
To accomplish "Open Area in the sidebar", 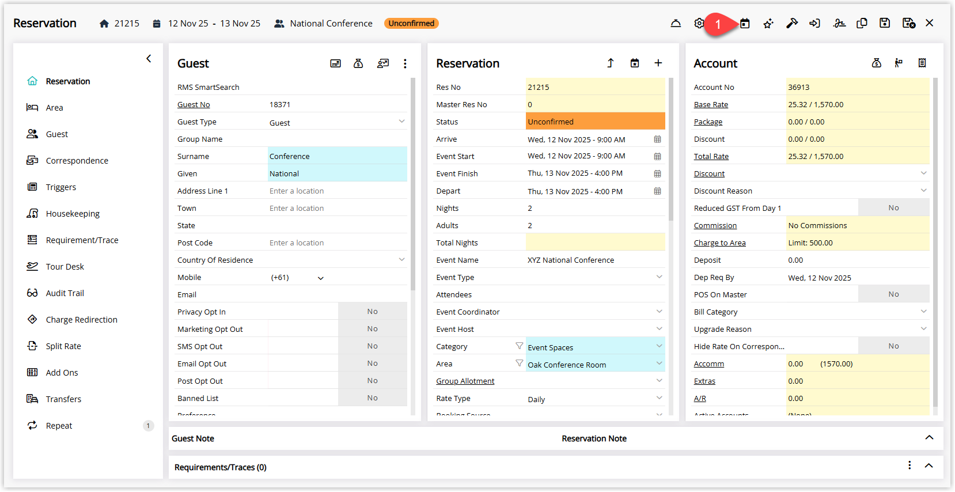I will point(55,108).
